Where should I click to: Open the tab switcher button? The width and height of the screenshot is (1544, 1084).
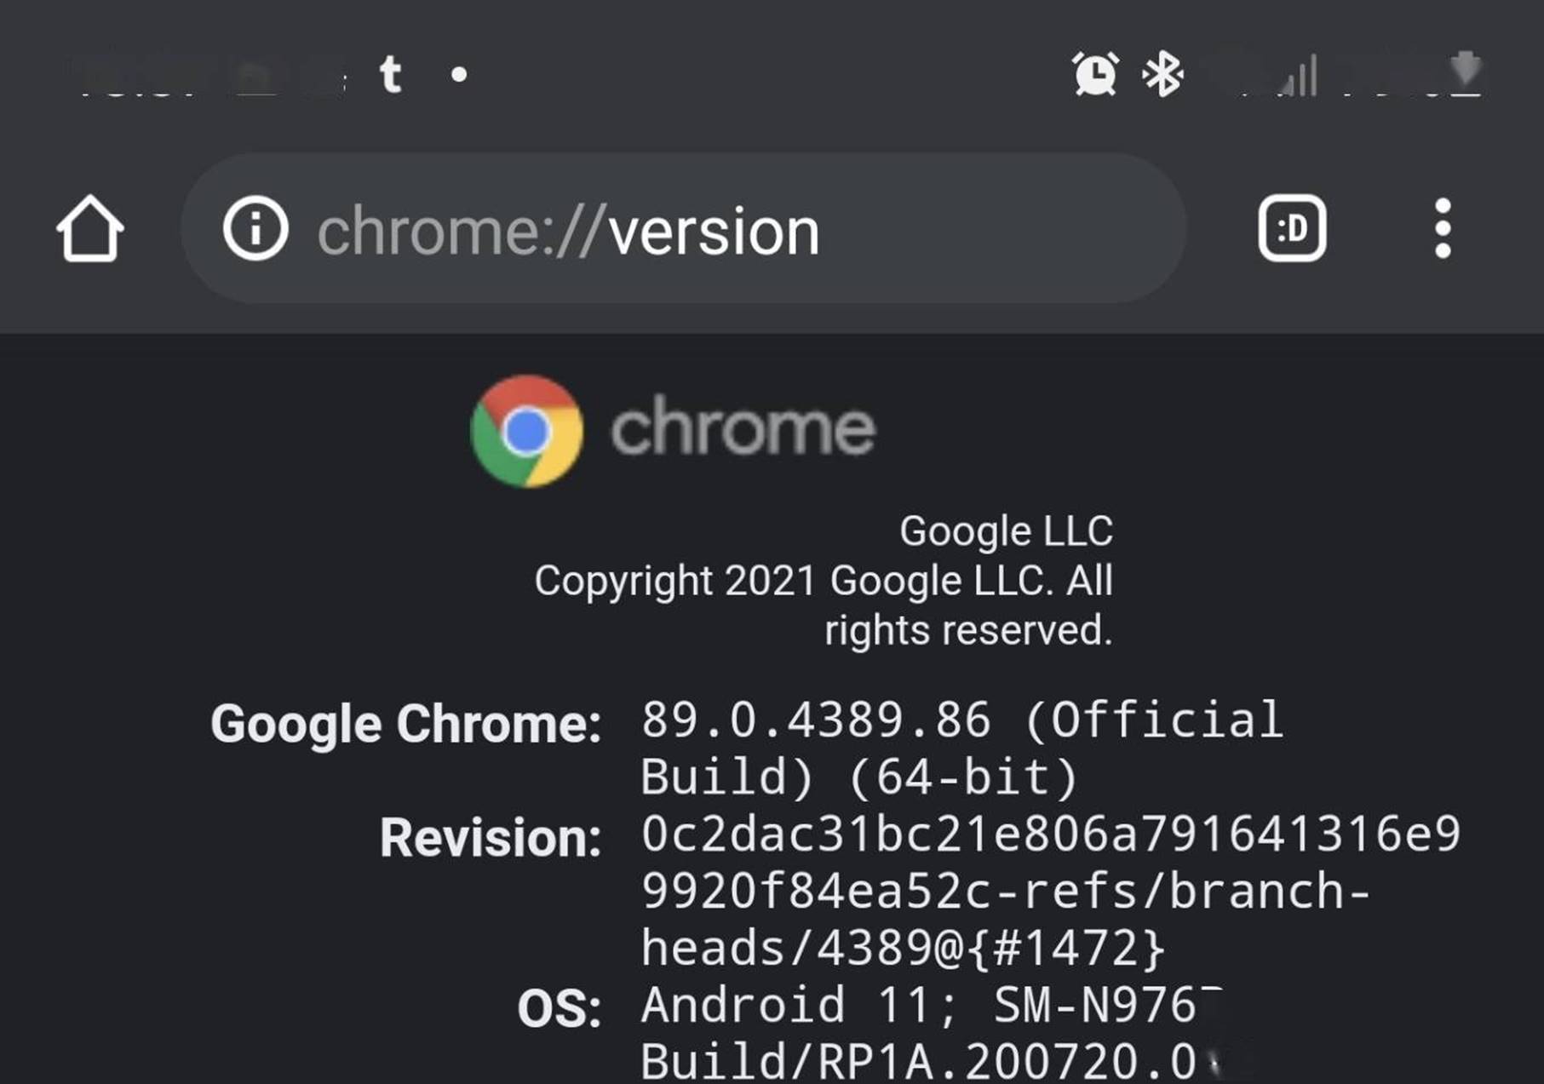1292,228
